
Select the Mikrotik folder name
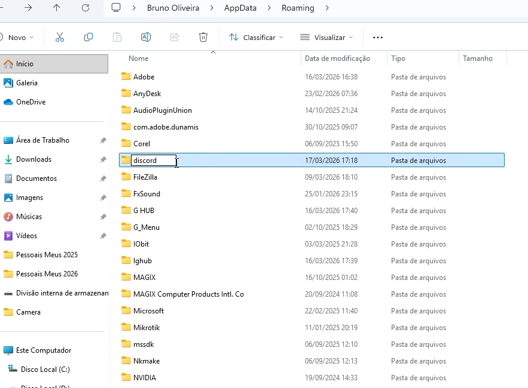147,328
